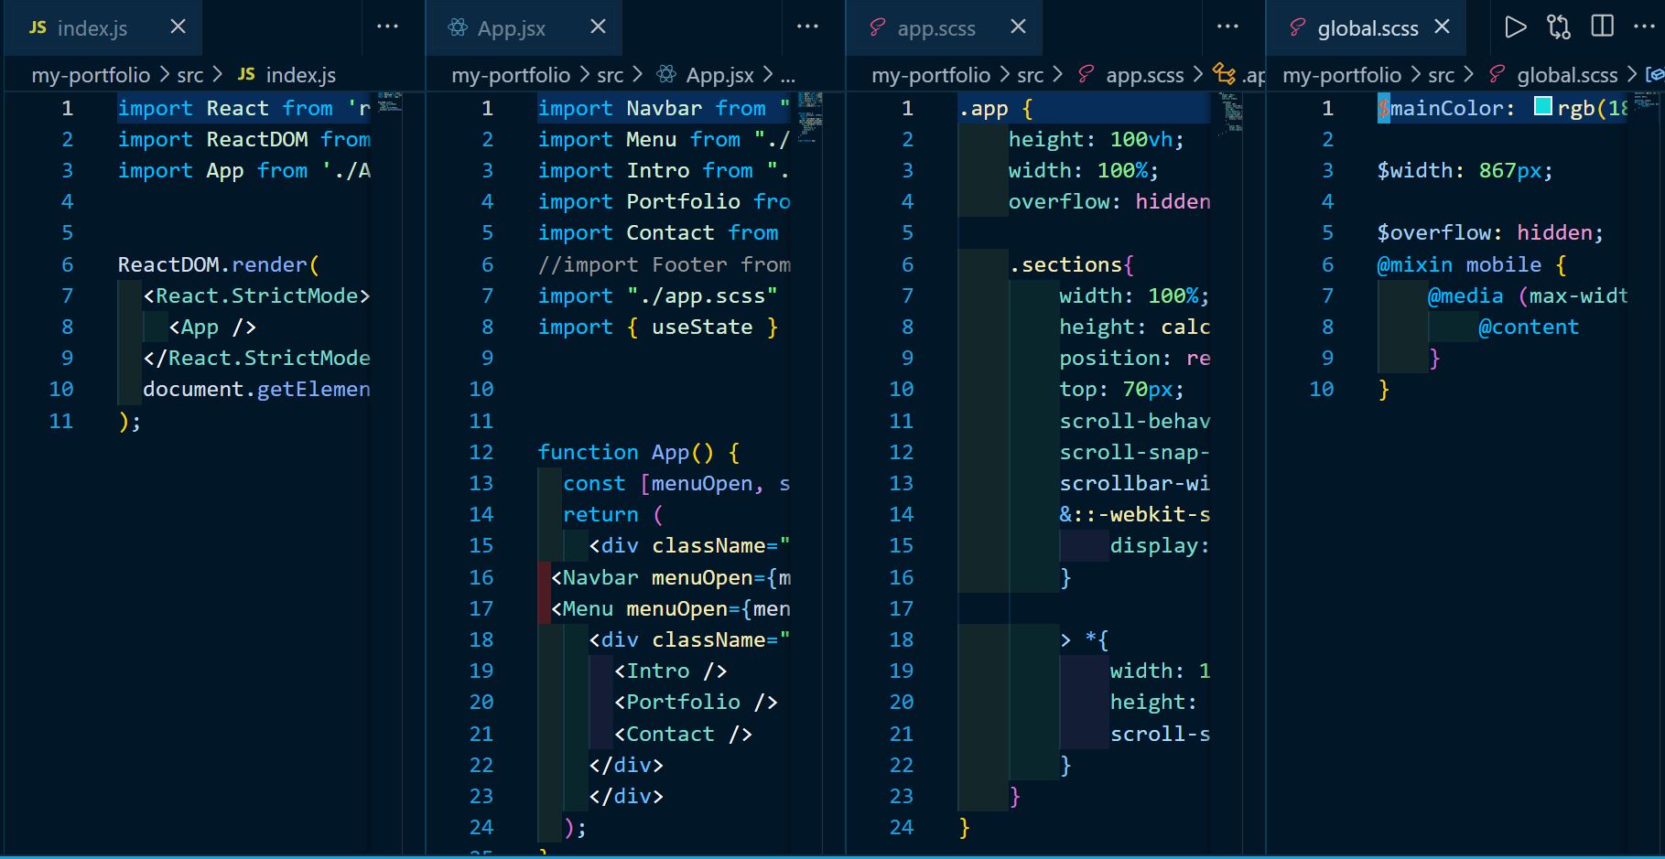Switch to the global.scss tab
The image size is (1665, 859).
click(x=1368, y=28)
